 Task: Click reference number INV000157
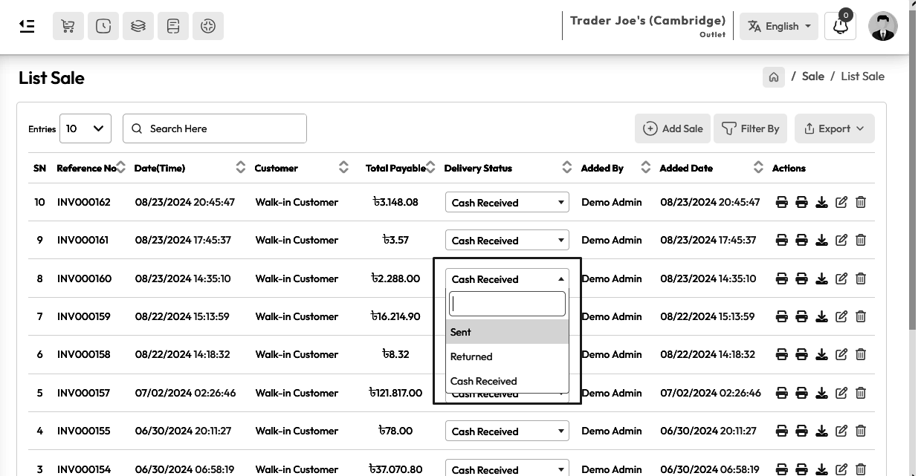[x=83, y=393]
